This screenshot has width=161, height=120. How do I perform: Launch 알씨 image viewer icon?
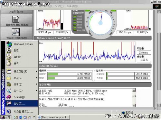pyautogui.click(x=9, y=63)
